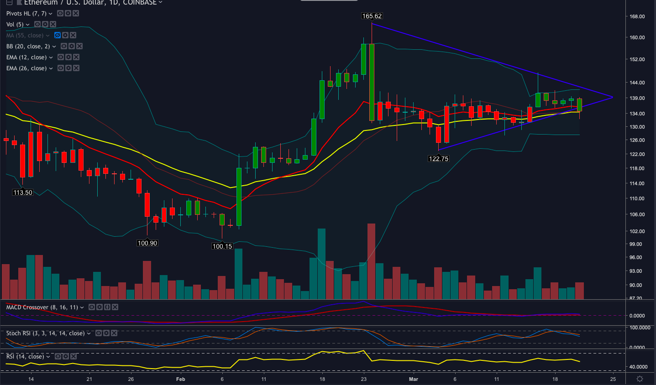Open Stoch RSI settings gear

[106, 333]
